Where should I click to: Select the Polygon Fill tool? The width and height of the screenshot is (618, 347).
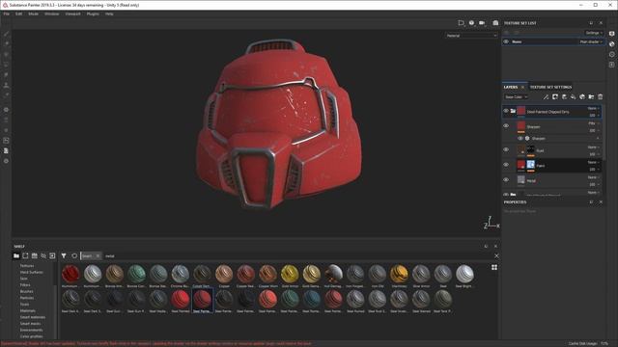tap(6, 65)
